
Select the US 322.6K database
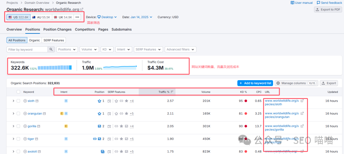click(19, 17)
